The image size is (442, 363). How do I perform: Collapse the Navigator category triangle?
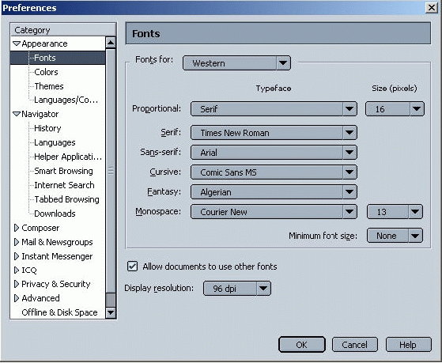[x=17, y=114]
